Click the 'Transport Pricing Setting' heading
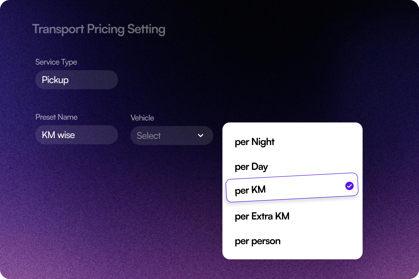The width and height of the screenshot is (419, 279). click(x=99, y=29)
